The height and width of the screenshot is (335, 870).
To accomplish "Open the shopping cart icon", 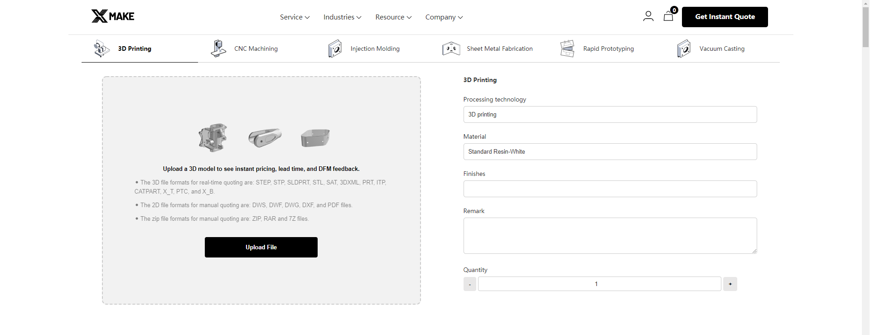I will pos(668,16).
